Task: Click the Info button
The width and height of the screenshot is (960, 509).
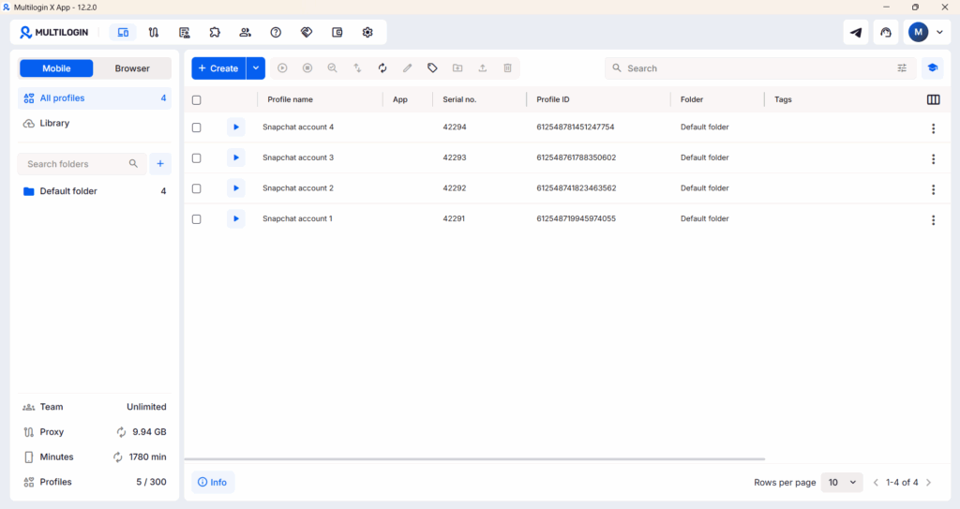Action: pos(213,483)
